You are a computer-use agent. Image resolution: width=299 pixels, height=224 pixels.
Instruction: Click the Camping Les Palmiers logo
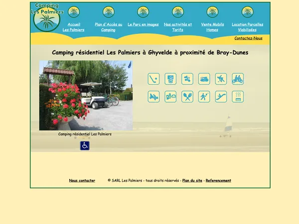47,17
